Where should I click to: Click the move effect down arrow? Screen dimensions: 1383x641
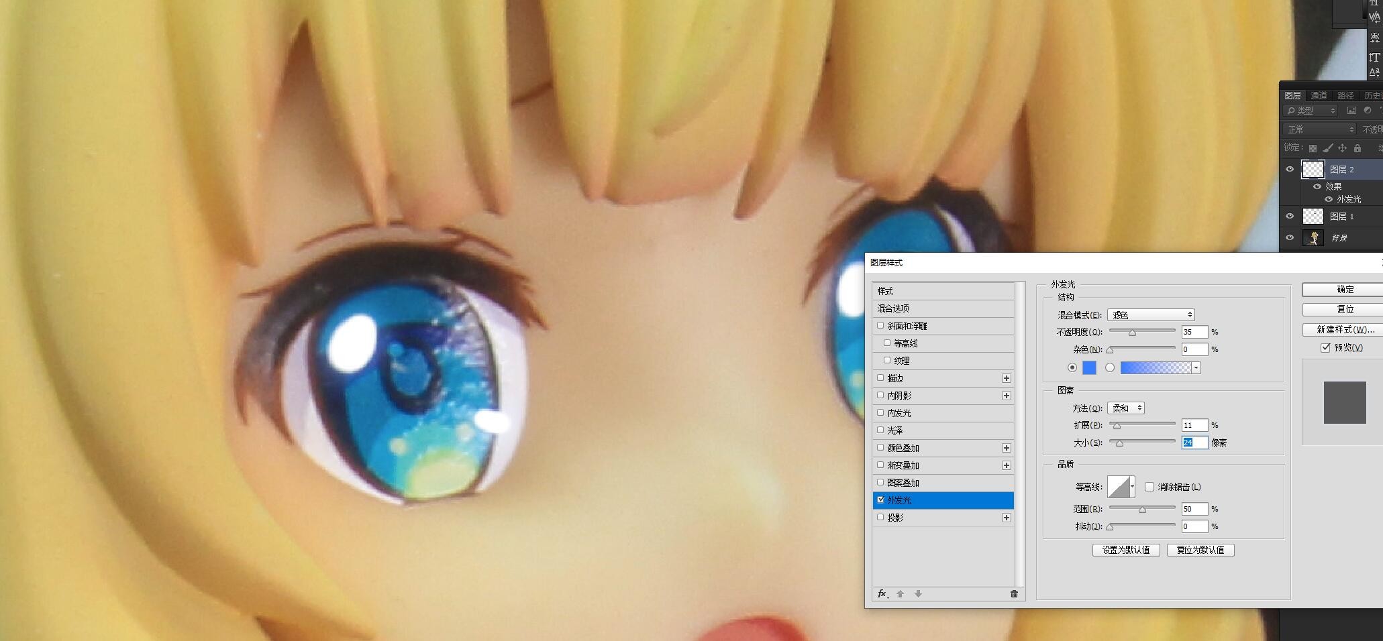tap(918, 594)
